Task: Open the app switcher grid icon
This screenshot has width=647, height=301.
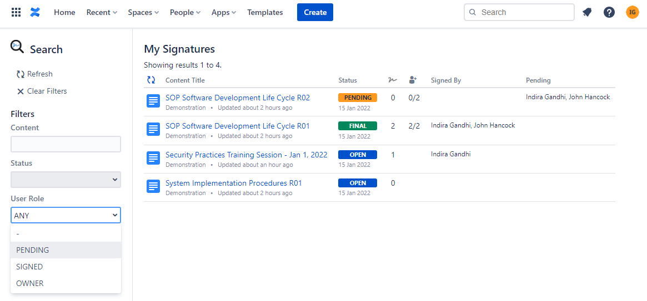Action: pyautogui.click(x=16, y=12)
